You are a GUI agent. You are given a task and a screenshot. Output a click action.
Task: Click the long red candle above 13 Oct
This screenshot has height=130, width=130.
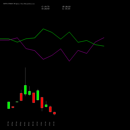point(42,103)
